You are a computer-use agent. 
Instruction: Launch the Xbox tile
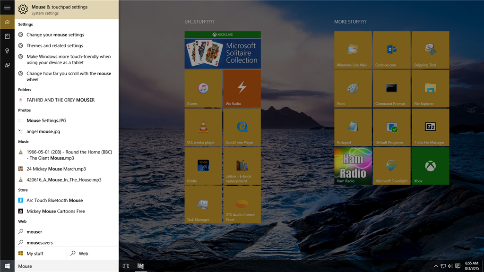coord(430,166)
